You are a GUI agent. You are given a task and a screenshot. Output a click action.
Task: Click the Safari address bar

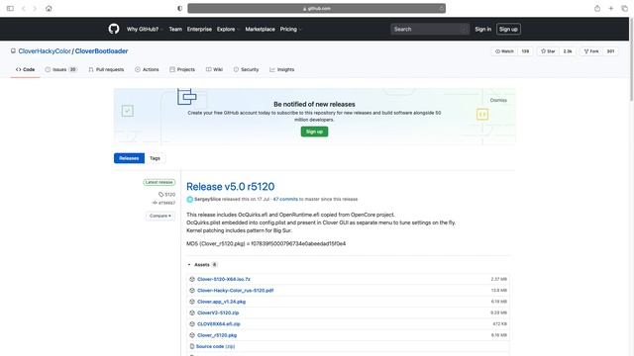tap(317, 8)
